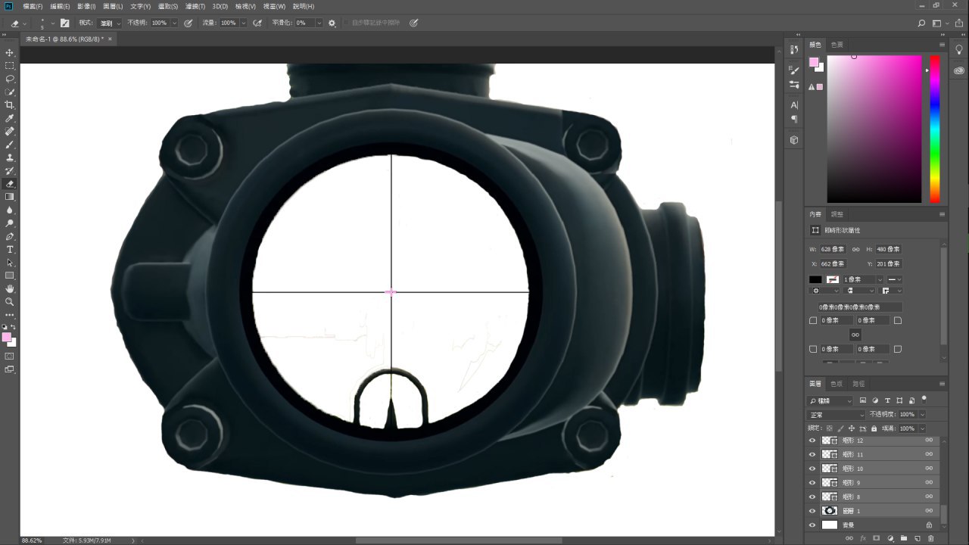Click the search icon at top right
Image resolution: width=969 pixels, height=545 pixels.
pos(921,23)
